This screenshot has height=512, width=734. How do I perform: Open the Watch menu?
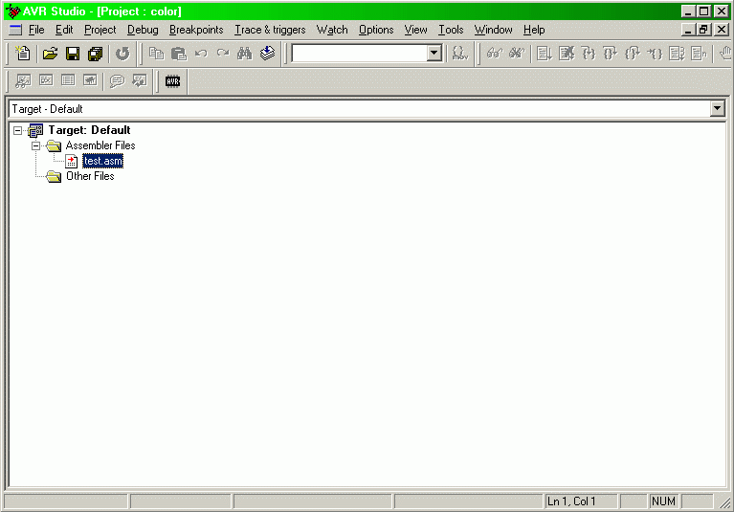pos(332,30)
